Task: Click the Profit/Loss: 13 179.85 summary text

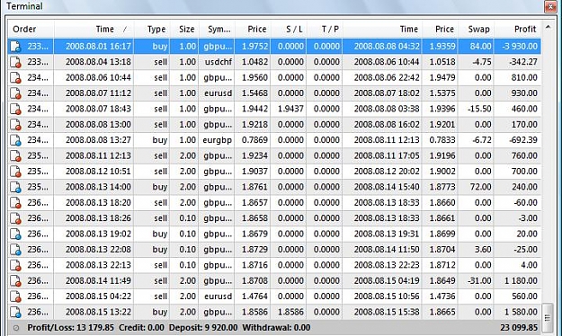Action: (x=71, y=328)
